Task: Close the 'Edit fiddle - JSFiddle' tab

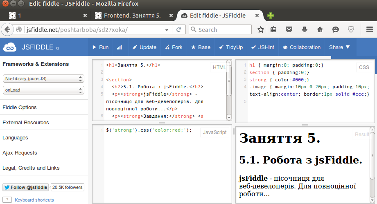Action: click(257, 16)
